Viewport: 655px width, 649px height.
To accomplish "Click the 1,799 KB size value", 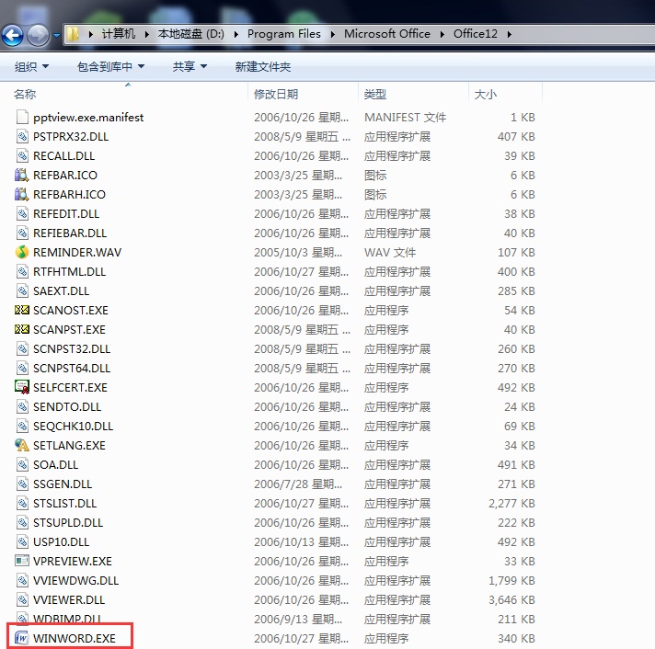I will (x=511, y=581).
